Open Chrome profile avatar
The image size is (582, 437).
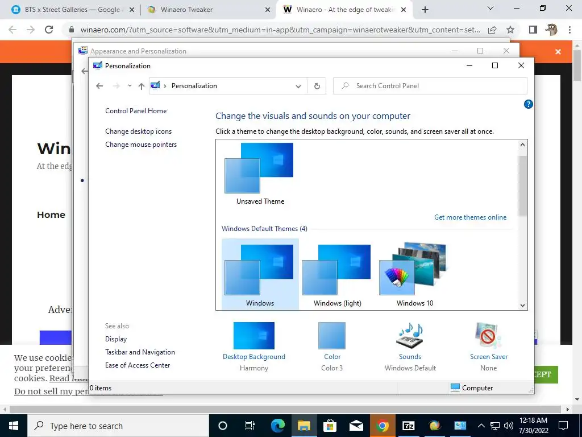click(x=551, y=30)
